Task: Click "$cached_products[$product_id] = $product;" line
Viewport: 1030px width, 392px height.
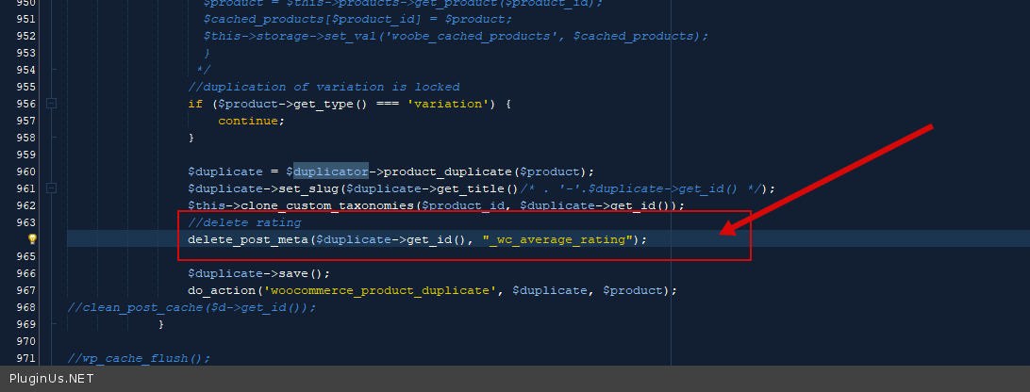Action: (x=358, y=19)
